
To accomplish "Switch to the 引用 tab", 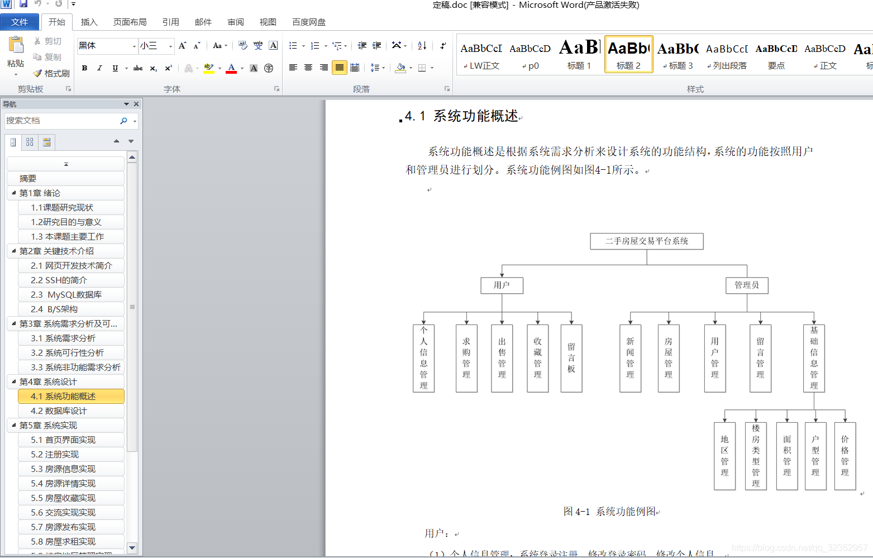I will pyautogui.click(x=170, y=22).
